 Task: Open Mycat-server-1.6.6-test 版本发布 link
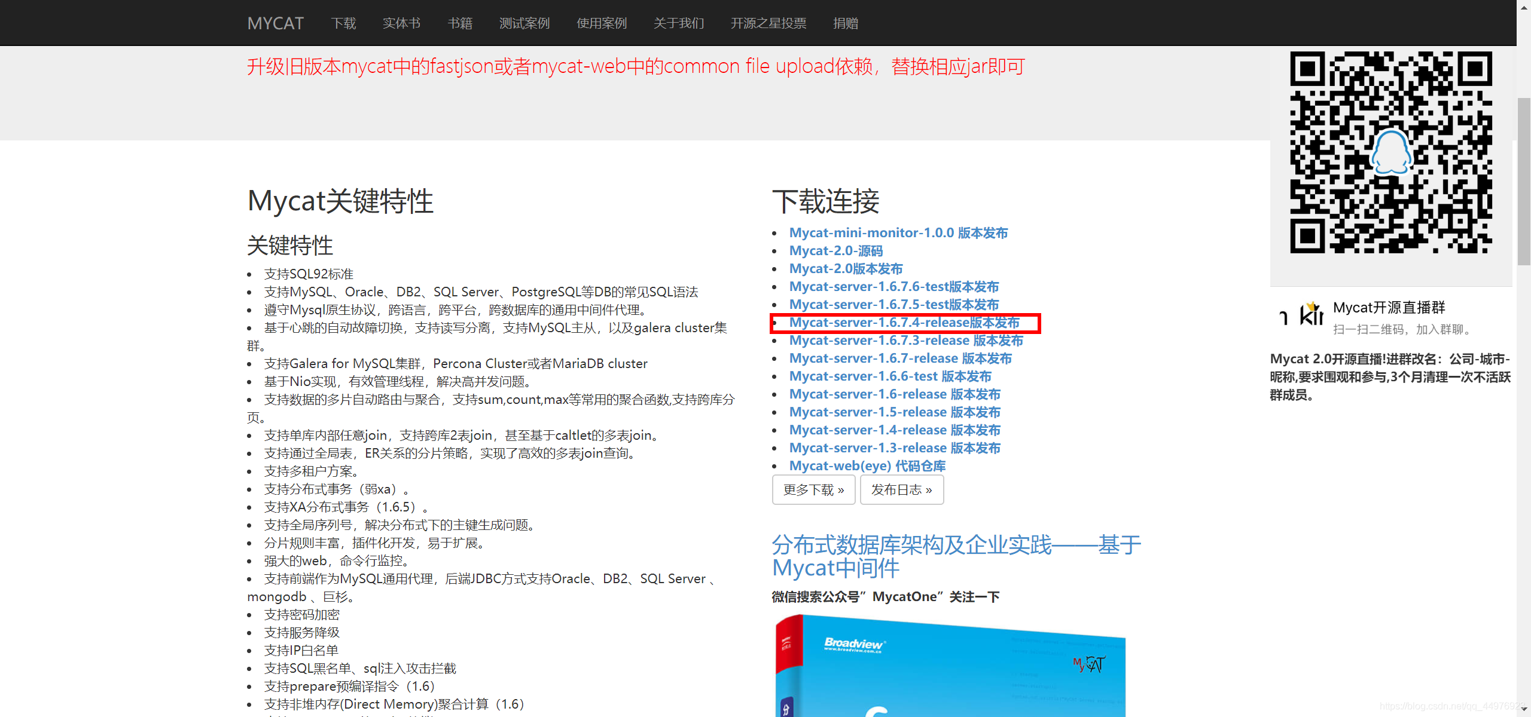[x=890, y=376]
